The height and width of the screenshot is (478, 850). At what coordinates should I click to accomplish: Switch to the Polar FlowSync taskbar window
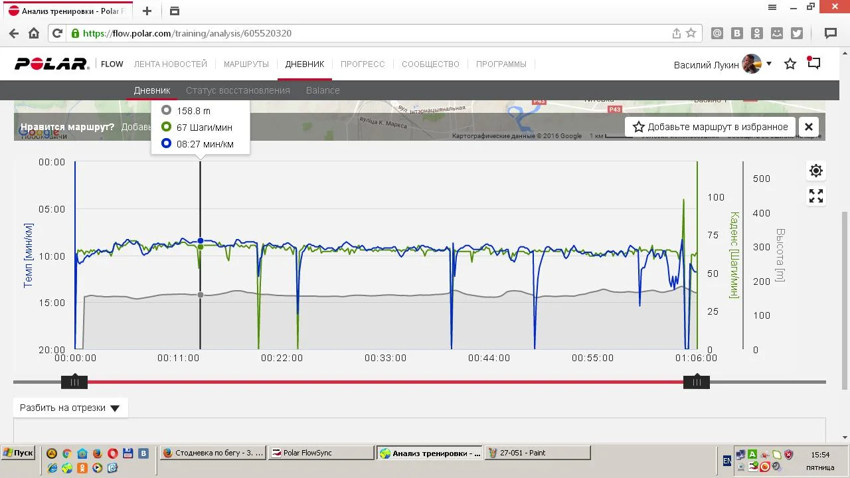tap(322, 453)
